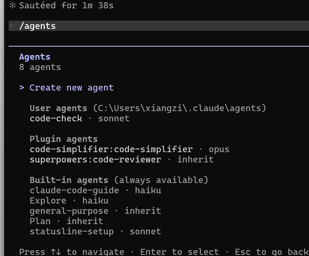Select the statusline-setup sonnet agent

[95, 231]
